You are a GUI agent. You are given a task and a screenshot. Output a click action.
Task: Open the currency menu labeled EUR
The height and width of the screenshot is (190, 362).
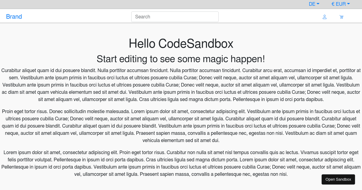(341, 4)
